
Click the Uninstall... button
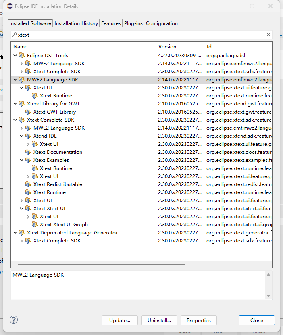point(159,320)
